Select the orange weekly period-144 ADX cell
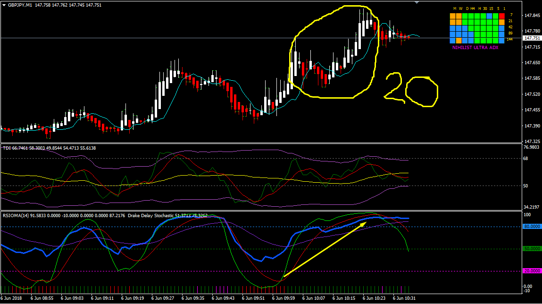The height and width of the screenshot is (304, 542). point(459,41)
